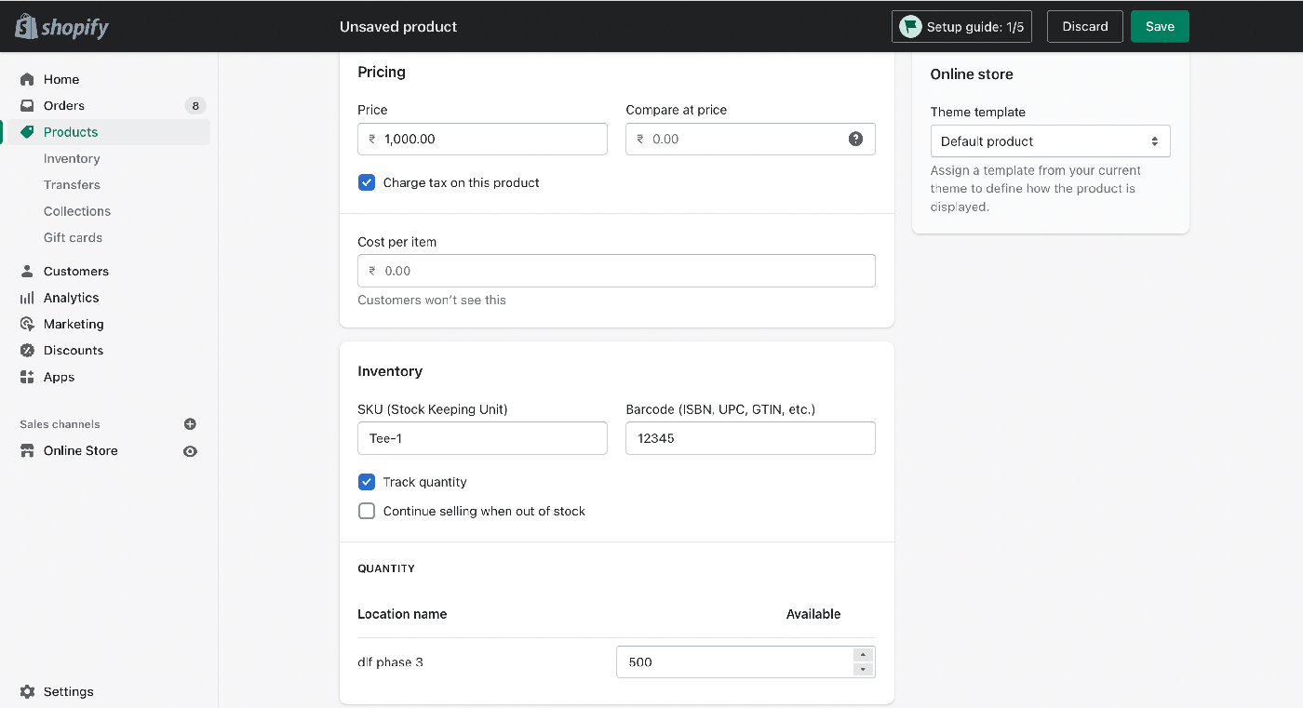This screenshot has height=708, width=1303.
Task: Open Discounts in sidebar
Action: pyautogui.click(x=74, y=351)
